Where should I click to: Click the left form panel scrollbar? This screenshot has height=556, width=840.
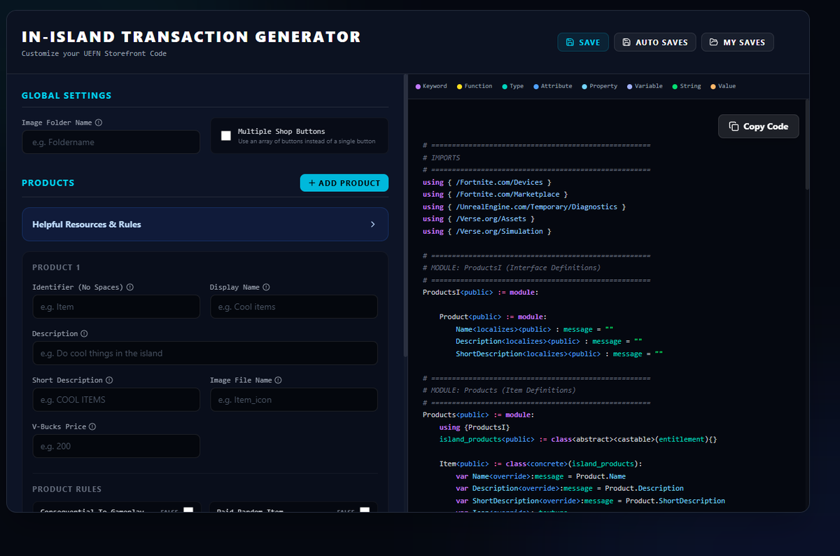(x=405, y=216)
